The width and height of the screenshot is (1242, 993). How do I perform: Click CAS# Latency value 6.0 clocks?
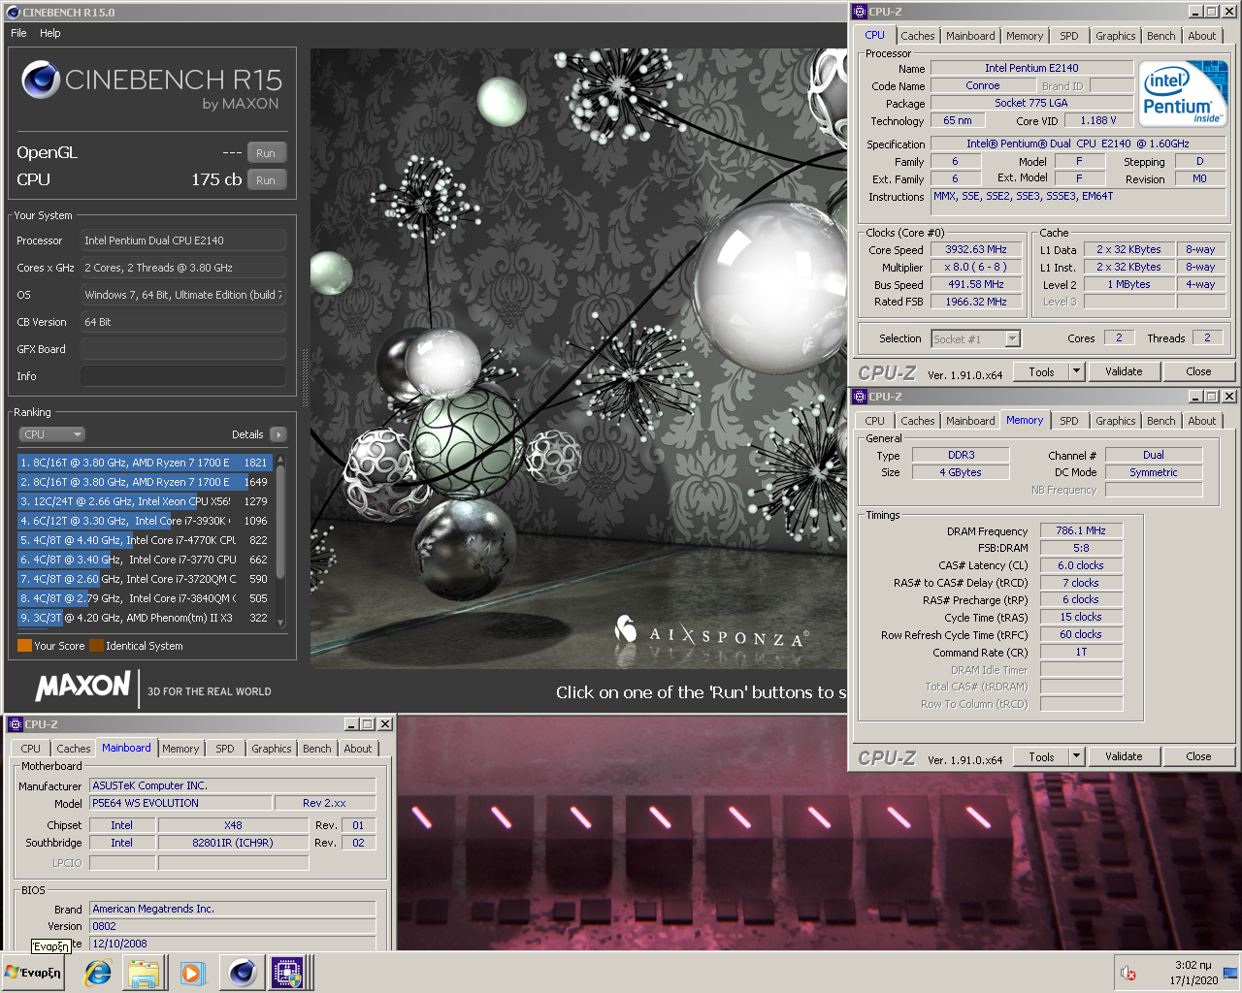(1081, 565)
